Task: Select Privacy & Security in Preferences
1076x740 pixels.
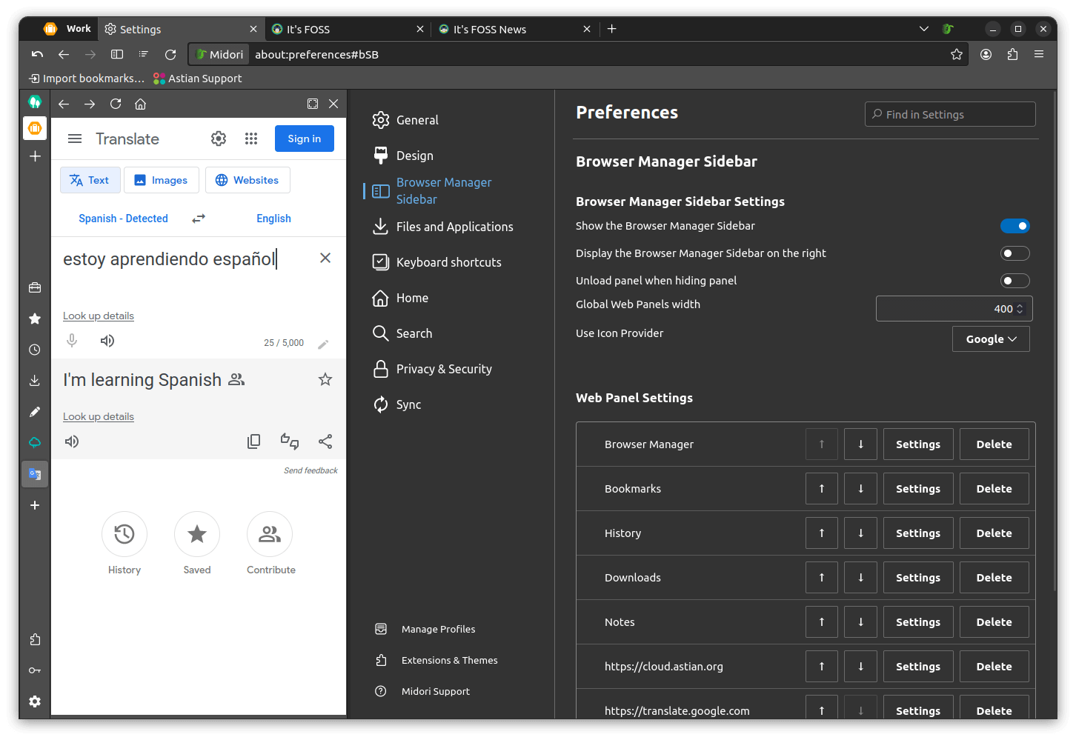Action: click(443, 368)
